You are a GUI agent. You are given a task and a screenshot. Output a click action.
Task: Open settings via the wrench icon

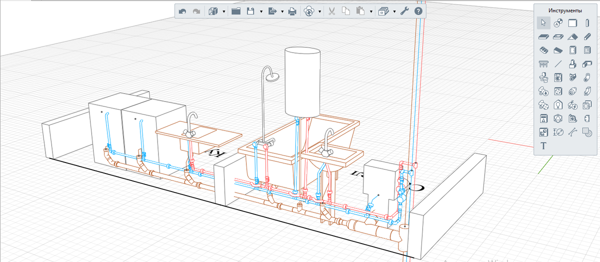tap(405, 11)
